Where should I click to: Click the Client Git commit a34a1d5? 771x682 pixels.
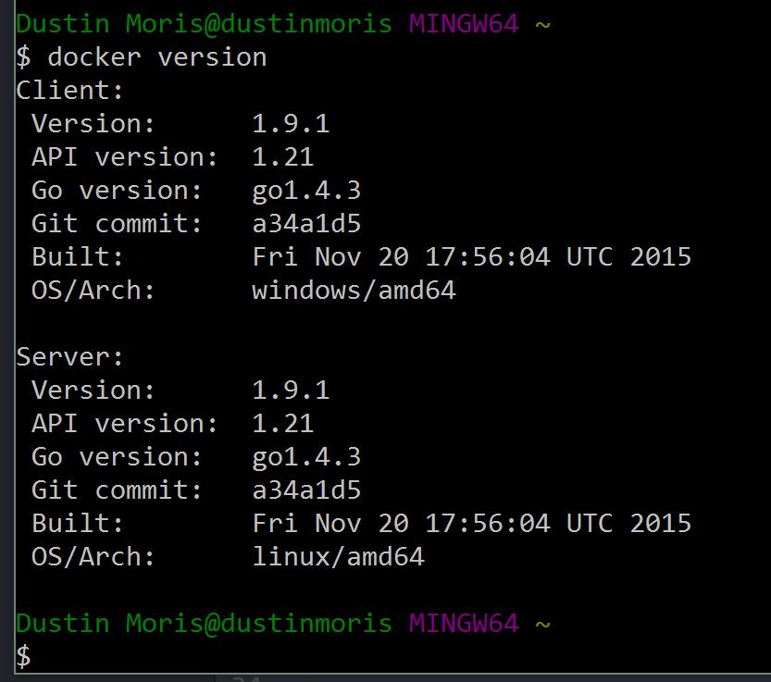[306, 224]
